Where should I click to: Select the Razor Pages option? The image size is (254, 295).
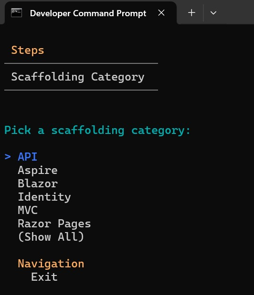(54, 224)
